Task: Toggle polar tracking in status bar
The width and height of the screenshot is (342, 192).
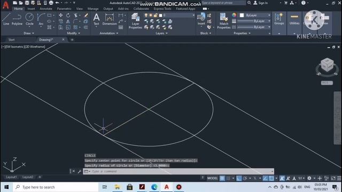Action: pos(245,178)
